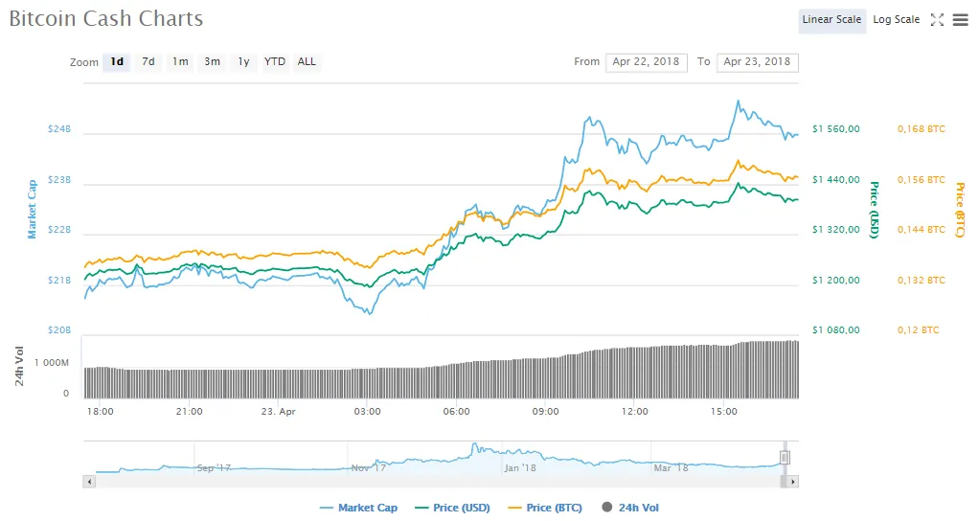Click the Nov '17 navigator area
The height and width of the screenshot is (521, 979).
[369, 468]
